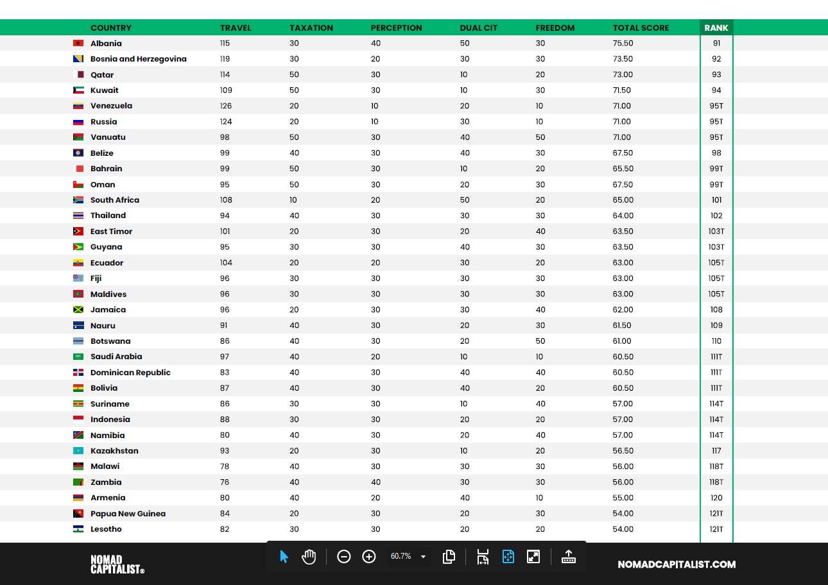
Task: Click the Venezuela flag icon
Action: (78, 106)
